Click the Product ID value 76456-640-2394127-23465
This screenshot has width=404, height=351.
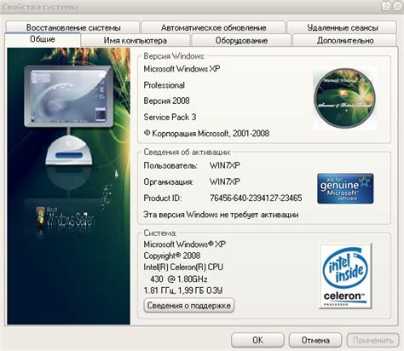256,198
